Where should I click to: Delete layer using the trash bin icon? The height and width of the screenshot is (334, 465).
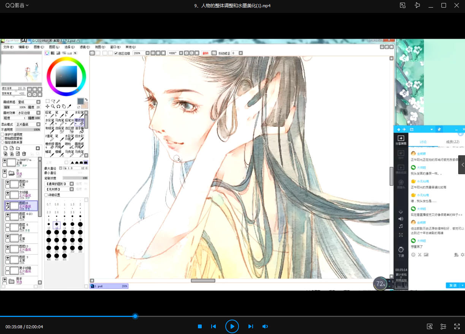tap(24, 154)
